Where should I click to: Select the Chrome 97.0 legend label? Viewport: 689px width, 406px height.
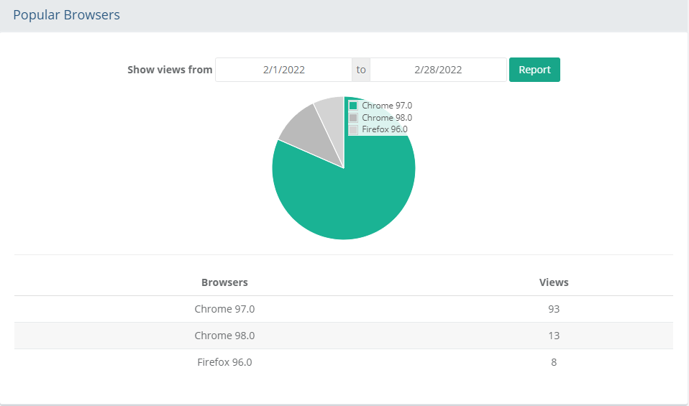[387, 106]
